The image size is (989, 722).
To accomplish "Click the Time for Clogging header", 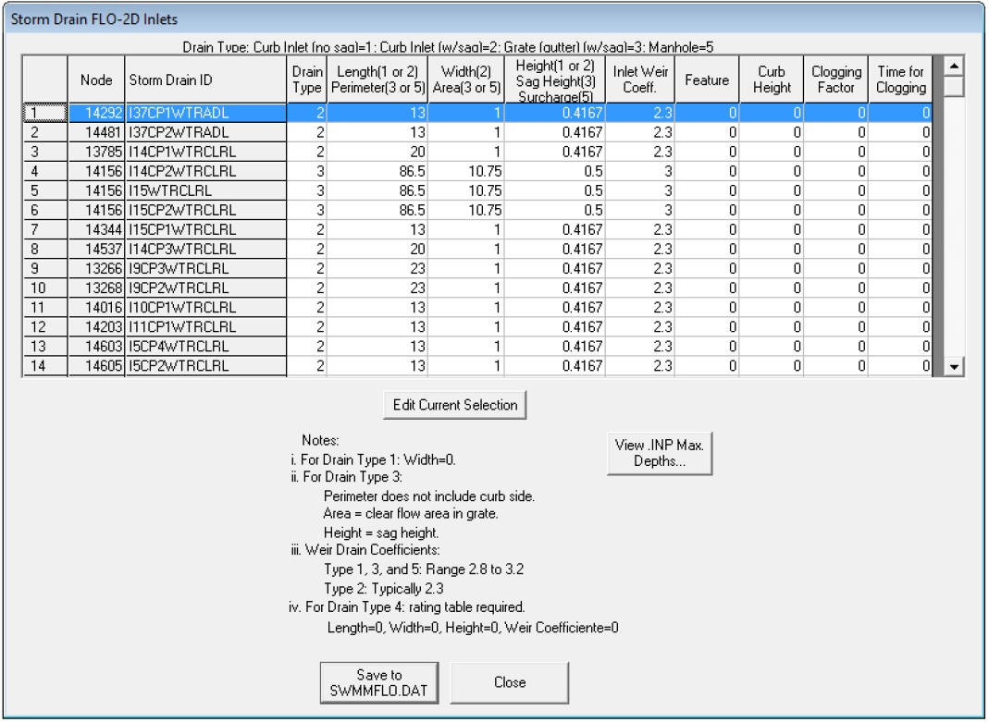I will pyautogui.click(x=900, y=80).
